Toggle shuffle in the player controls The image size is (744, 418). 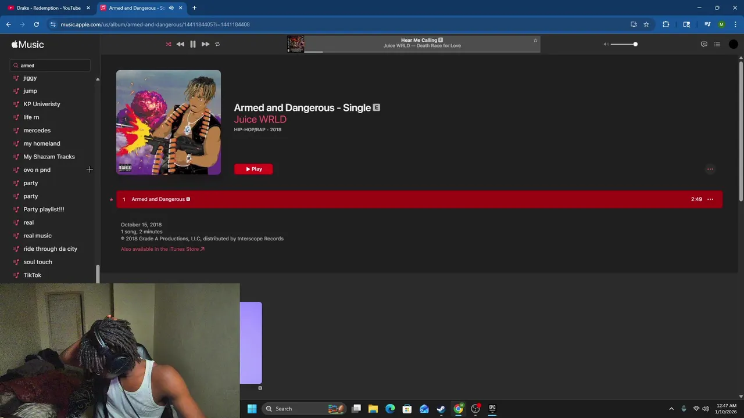[169, 44]
